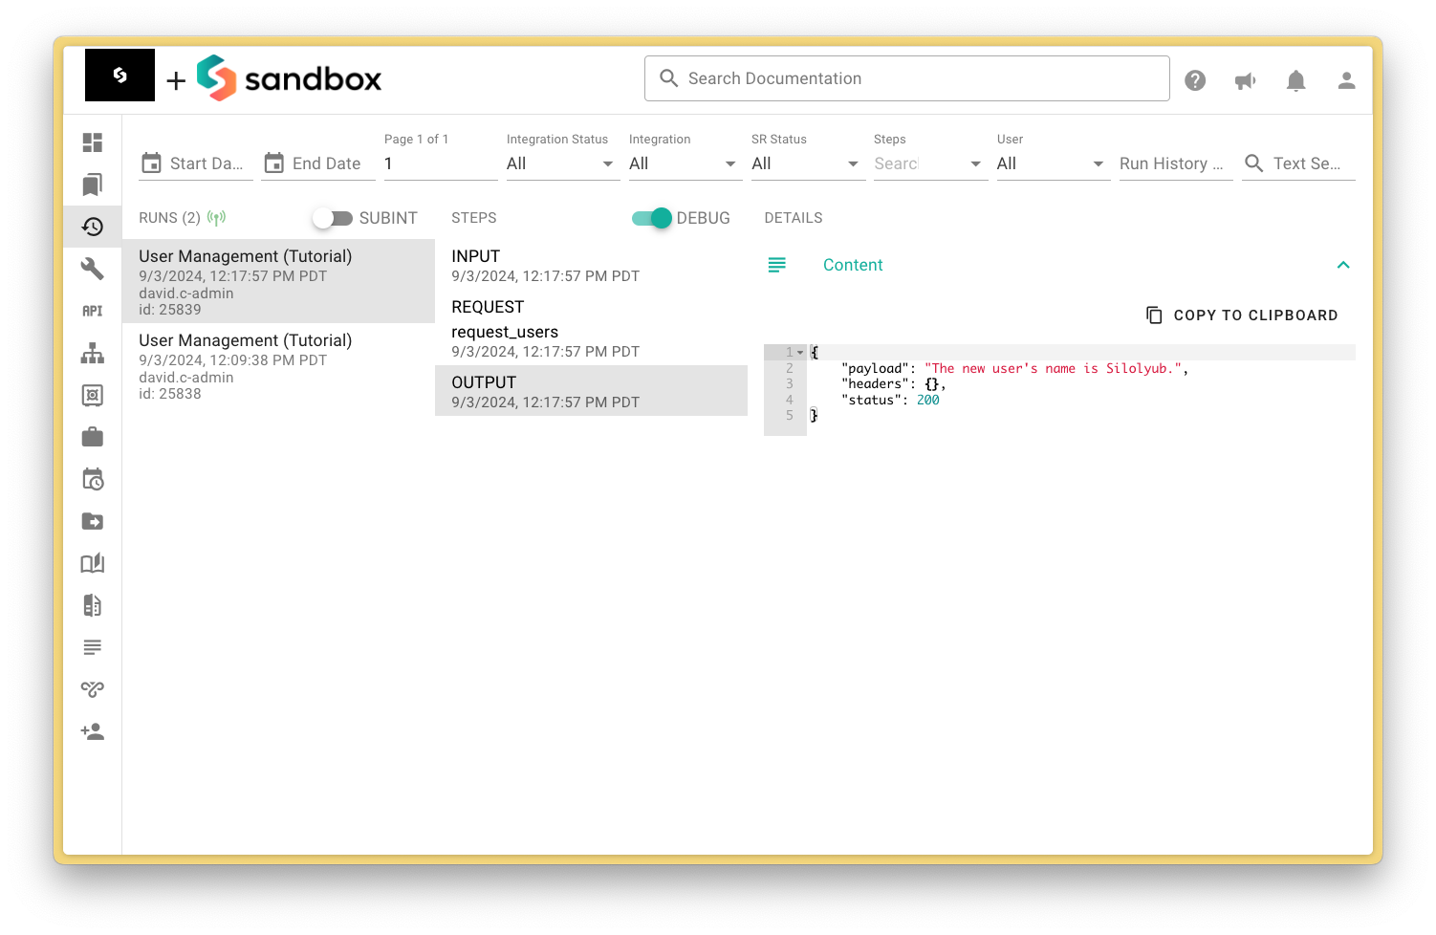Click the run history clock icon
The width and height of the screenshot is (1436, 935).
93,227
